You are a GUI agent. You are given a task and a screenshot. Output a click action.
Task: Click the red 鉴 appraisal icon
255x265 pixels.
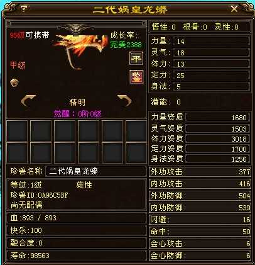(x=136, y=77)
